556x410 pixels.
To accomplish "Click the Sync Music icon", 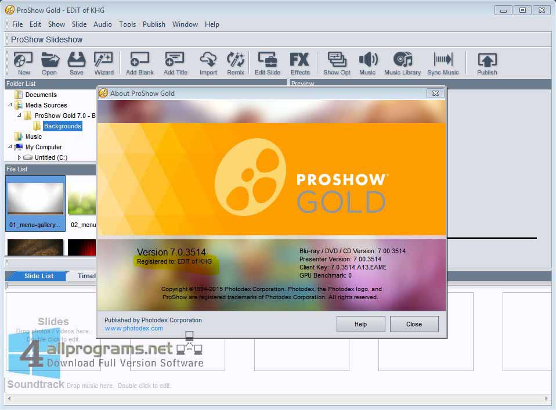I will click(x=443, y=63).
